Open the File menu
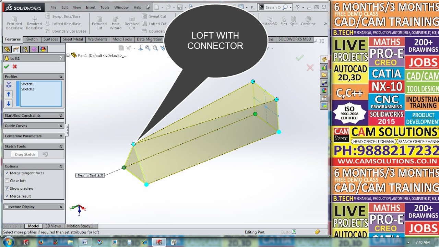Image resolution: width=439 pixels, height=247 pixels. tap(53, 7)
